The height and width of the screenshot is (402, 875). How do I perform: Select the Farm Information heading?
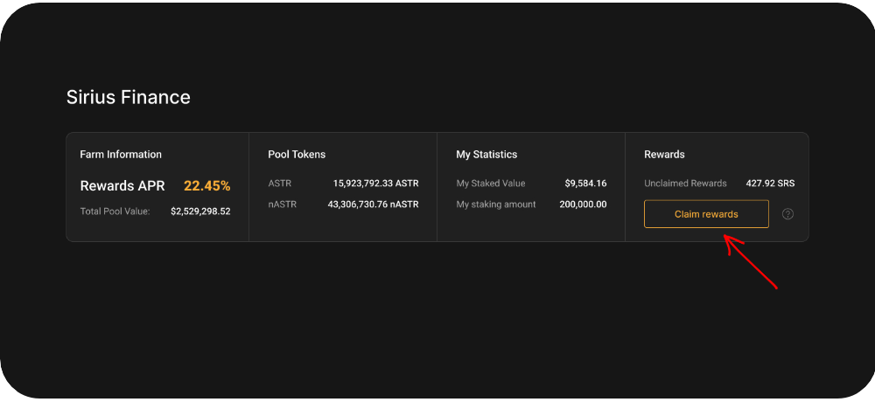point(121,155)
